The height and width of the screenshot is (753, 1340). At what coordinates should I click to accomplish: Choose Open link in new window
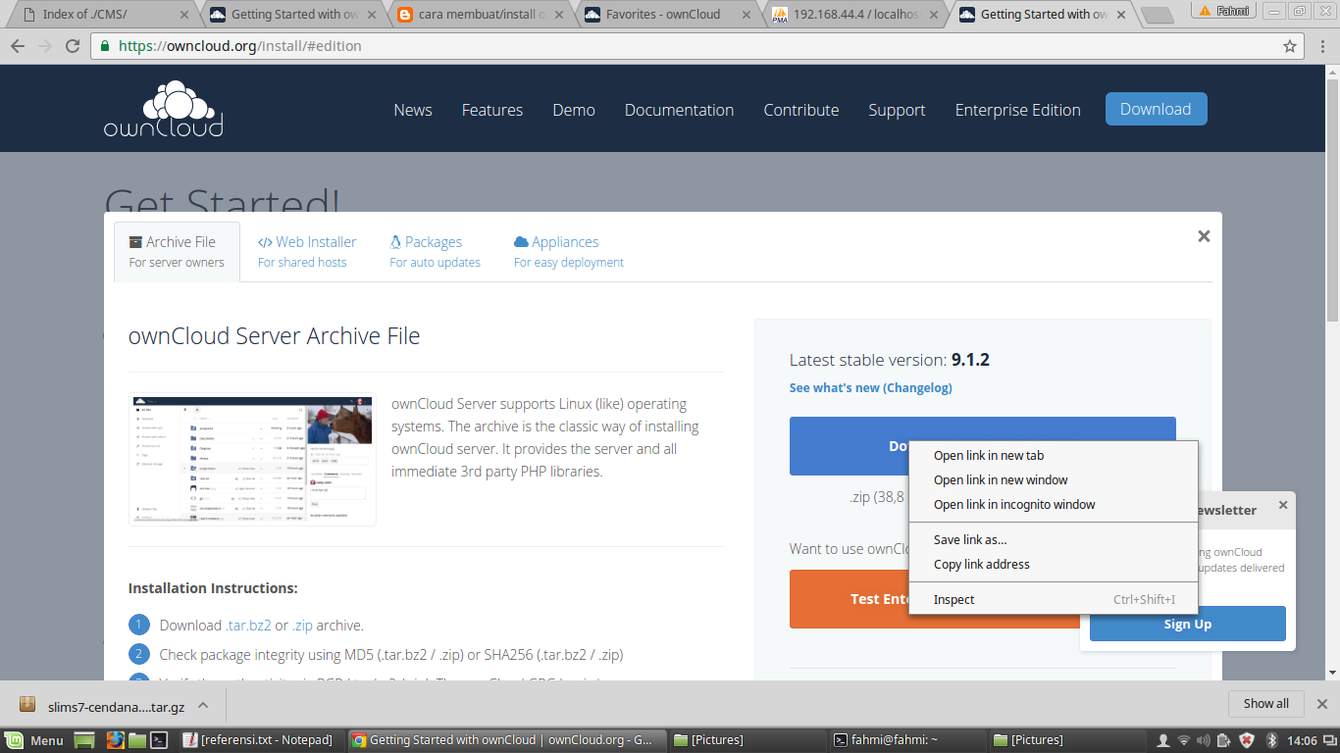pyautogui.click(x=1054, y=479)
